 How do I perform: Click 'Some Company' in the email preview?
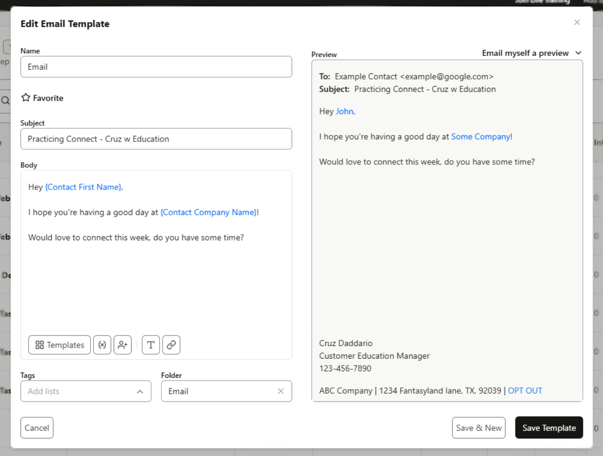[480, 136]
